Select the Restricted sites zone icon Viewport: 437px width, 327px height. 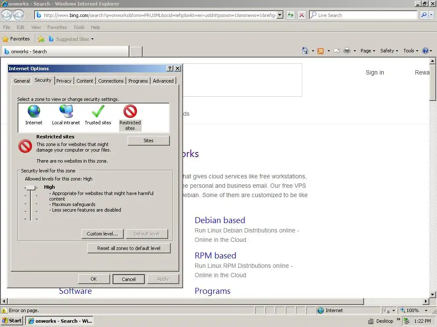pyautogui.click(x=130, y=111)
